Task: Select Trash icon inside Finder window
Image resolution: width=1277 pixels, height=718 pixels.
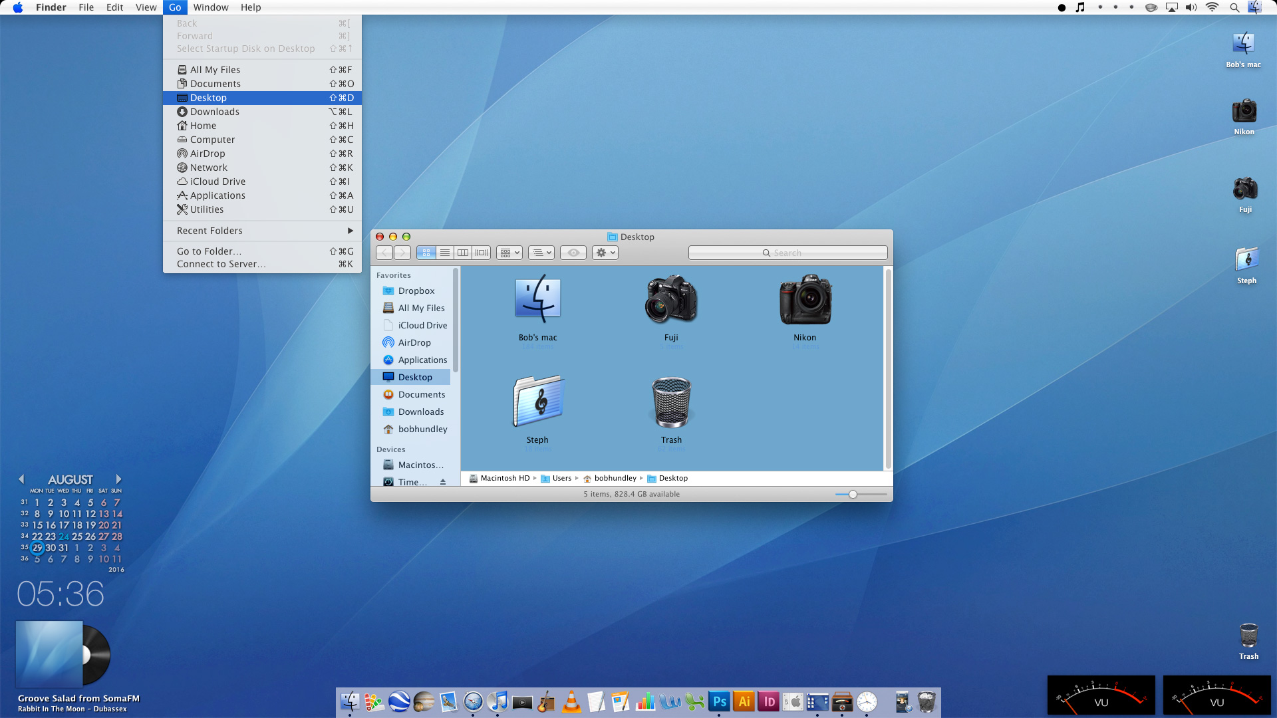Action: coord(671,402)
